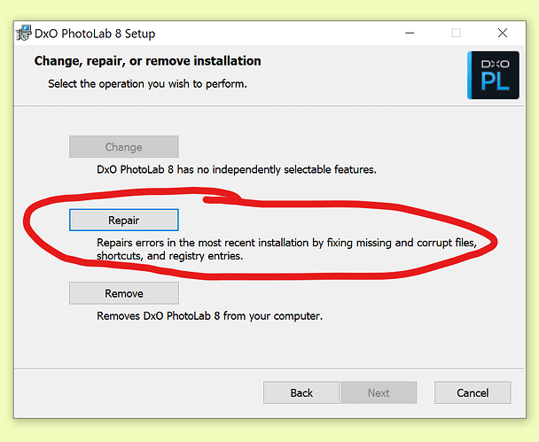Click the white DXO wordmark in the logo
The width and height of the screenshot is (539, 442).
[495, 65]
